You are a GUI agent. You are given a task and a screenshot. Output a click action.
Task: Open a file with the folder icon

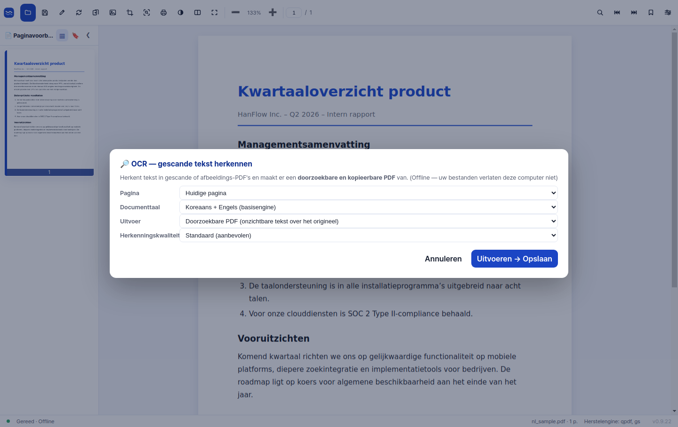(28, 13)
